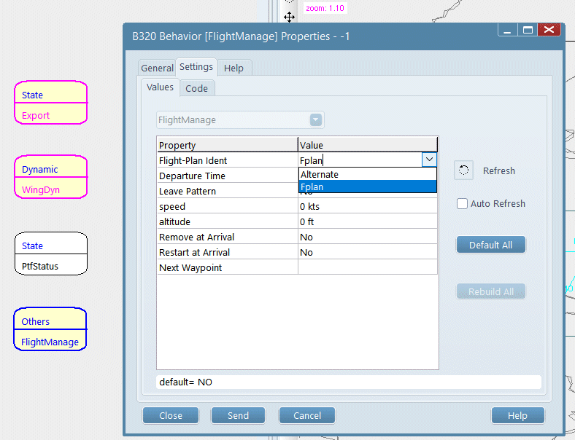Image resolution: width=575 pixels, height=440 pixels.
Task: Click the Cancel button at bottom
Action: point(306,415)
